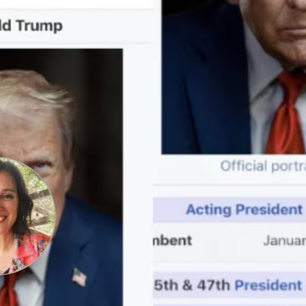
Task: Open the right portrait image with the red tie
Action: point(234,77)
